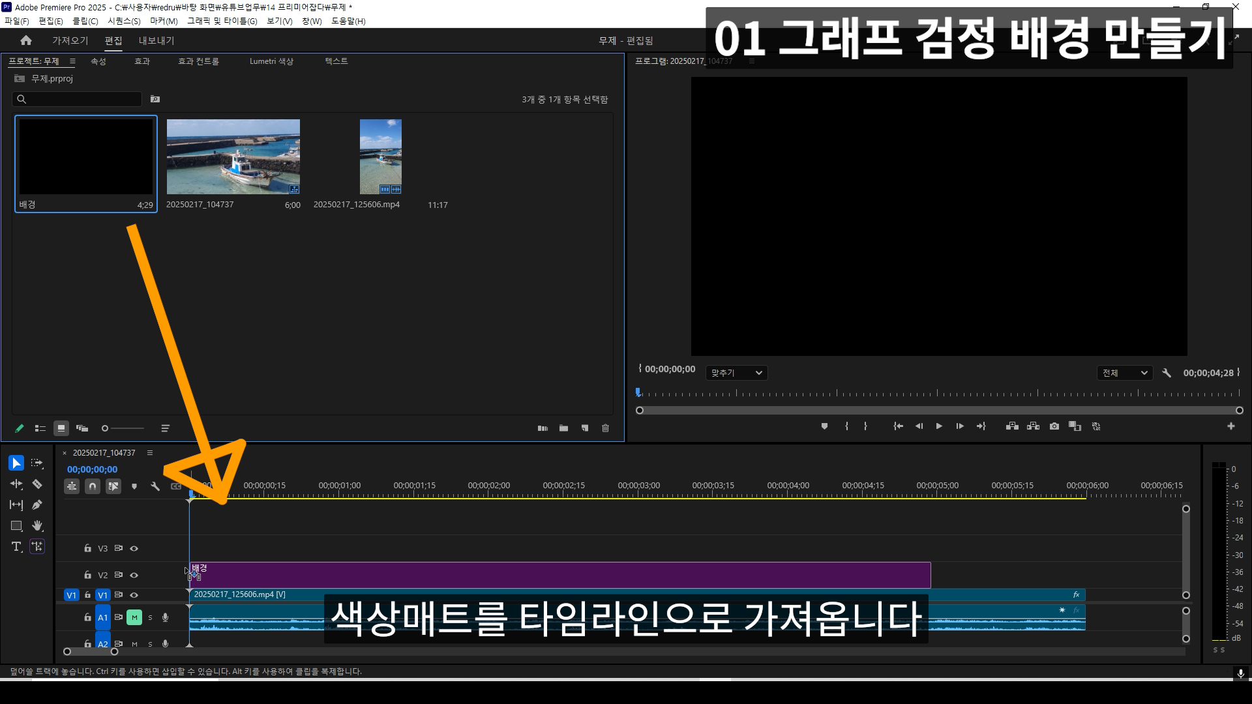
Task: Select the Razor tool
Action: 37,484
